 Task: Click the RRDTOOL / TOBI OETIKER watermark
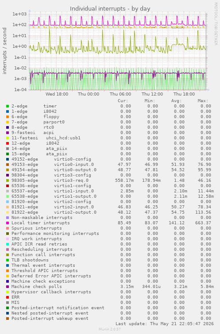[216, 24]
